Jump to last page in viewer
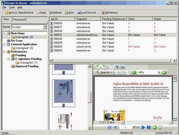179x135 pixels. tap(149, 127)
